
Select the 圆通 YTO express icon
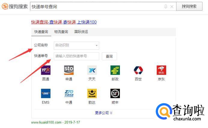46,70
